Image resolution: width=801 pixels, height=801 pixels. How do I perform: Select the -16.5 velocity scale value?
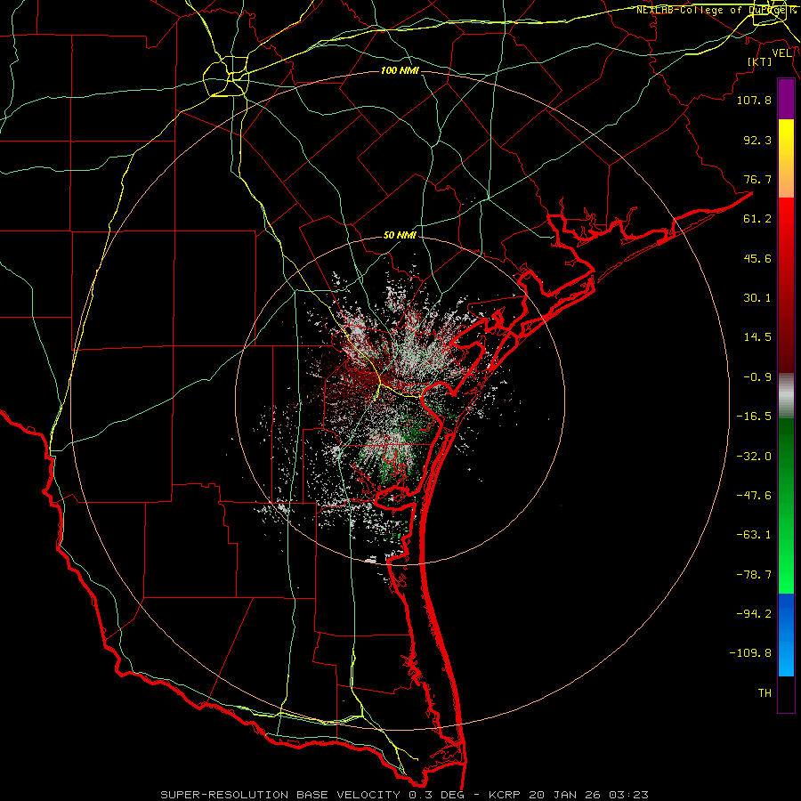point(754,417)
